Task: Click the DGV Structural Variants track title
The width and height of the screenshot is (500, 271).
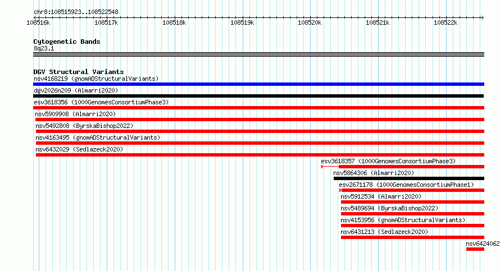Action: point(79,72)
